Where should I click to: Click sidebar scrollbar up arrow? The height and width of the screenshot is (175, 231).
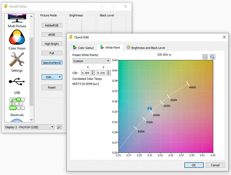tap(31, 16)
